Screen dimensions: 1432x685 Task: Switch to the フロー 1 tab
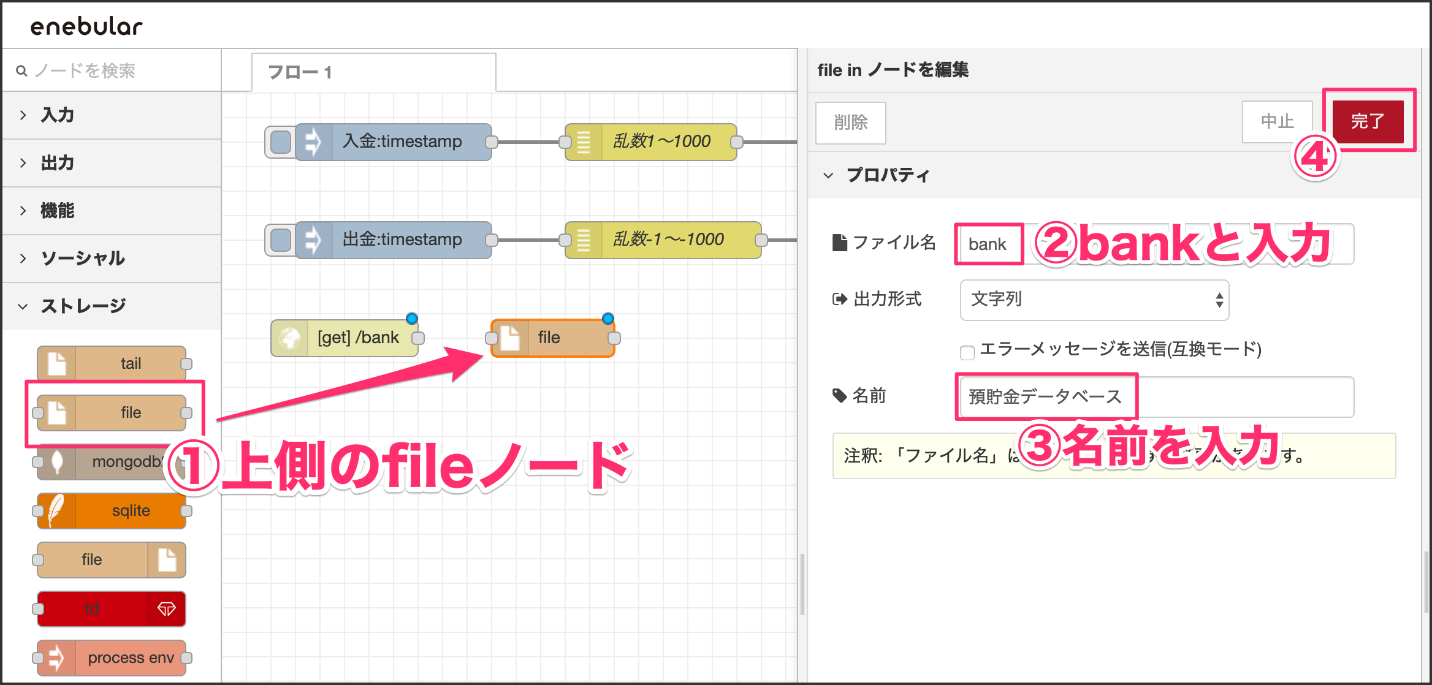[x=374, y=72]
